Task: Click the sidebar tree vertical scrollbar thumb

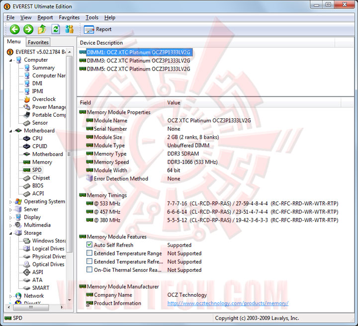Action: click(70, 154)
